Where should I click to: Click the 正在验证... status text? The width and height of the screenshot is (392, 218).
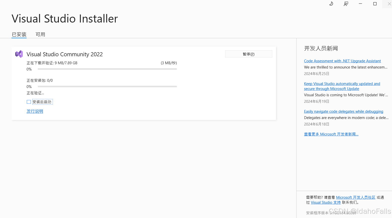pos(35,93)
